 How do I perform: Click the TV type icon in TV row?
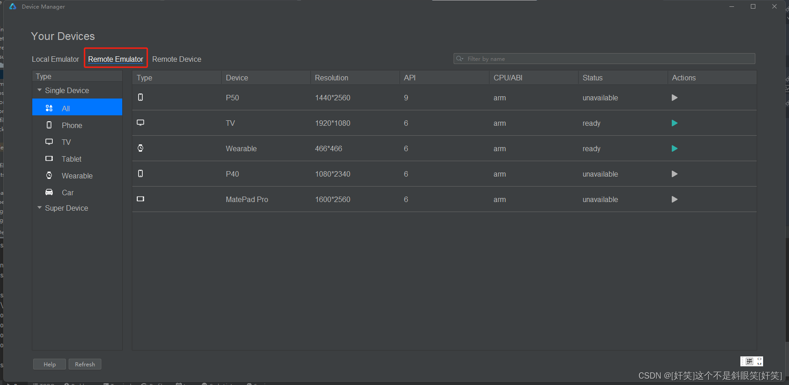[140, 123]
